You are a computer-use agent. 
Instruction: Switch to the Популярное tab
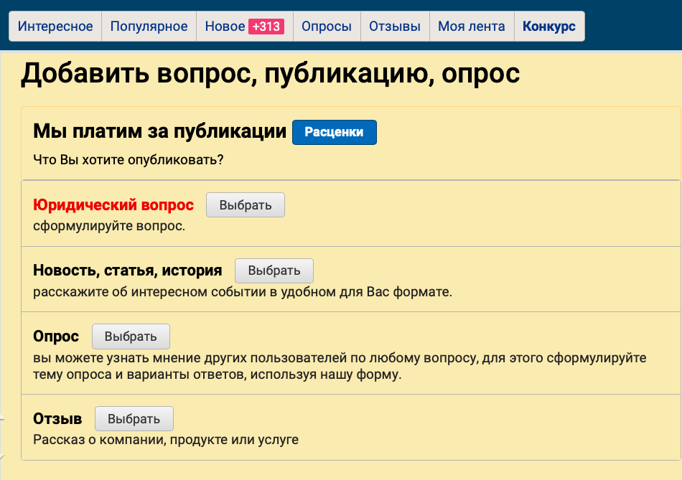(149, 27)
